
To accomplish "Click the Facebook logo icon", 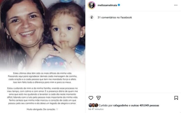I will 92,17.
